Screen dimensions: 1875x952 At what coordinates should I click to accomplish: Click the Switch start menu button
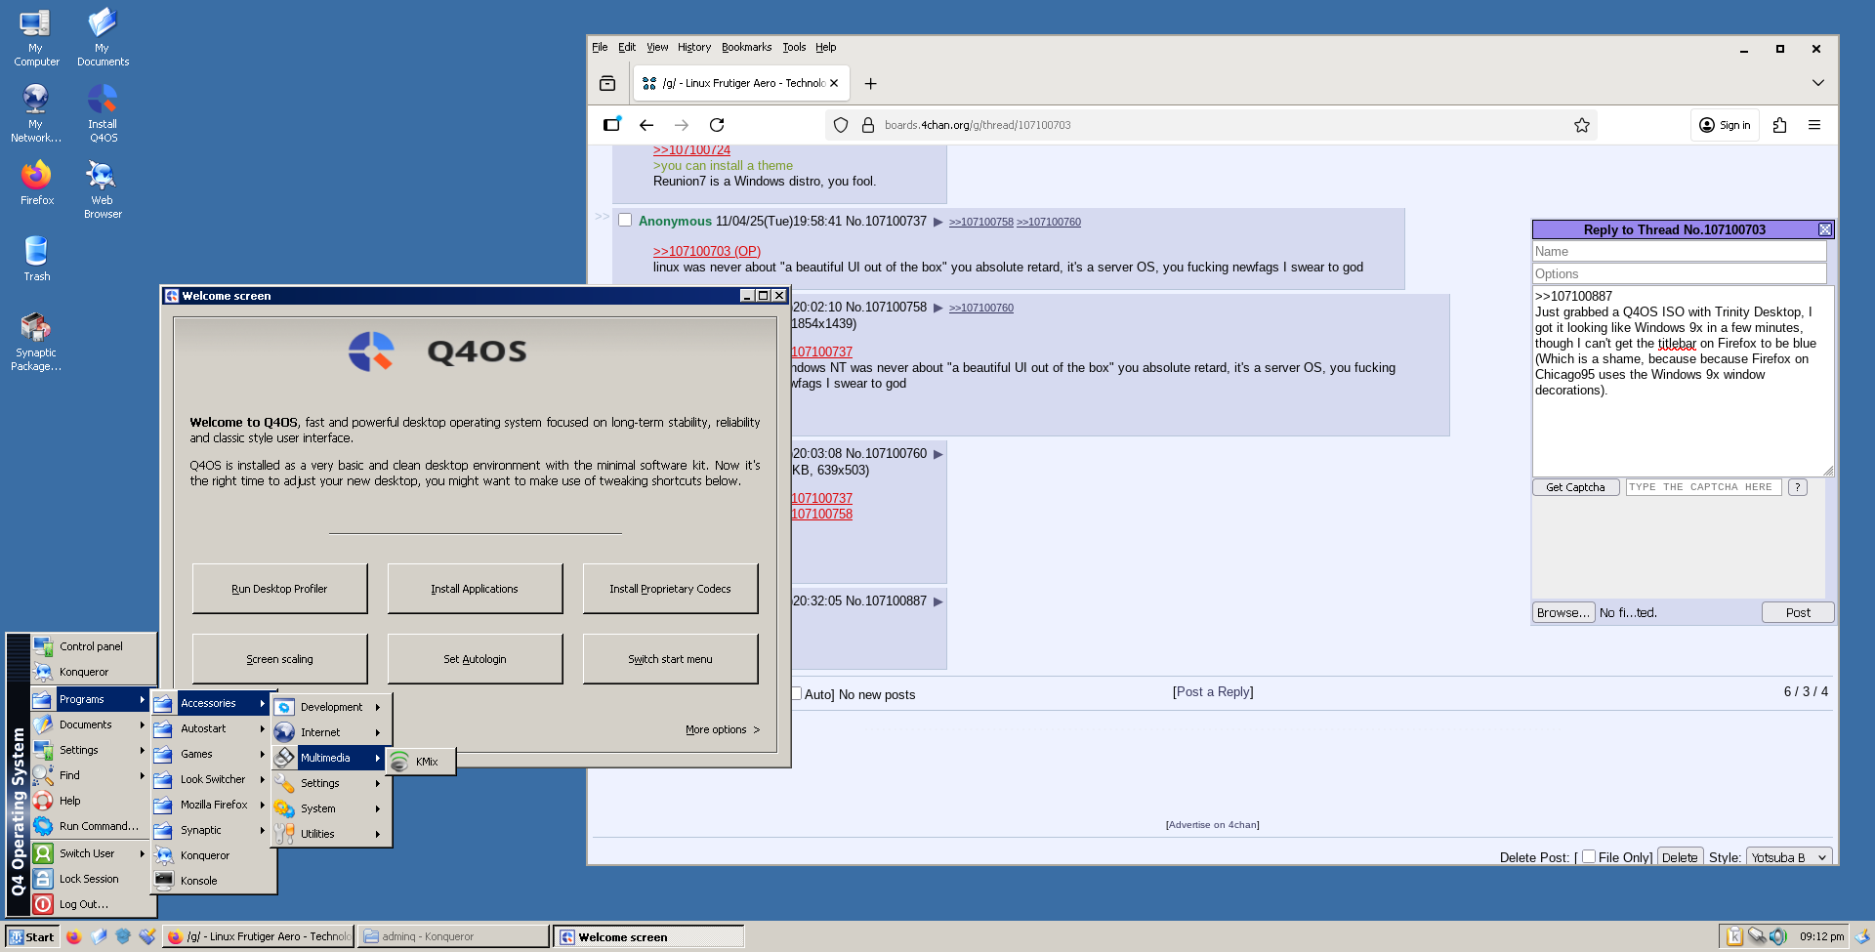click(670, 659)
